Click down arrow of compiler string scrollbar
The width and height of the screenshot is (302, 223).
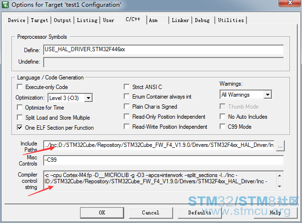[x=279, y=187]
